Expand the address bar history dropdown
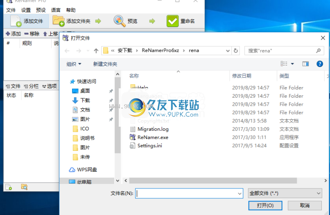The height and width of the screenshot is (215, 330). click(x=228, y=51)
